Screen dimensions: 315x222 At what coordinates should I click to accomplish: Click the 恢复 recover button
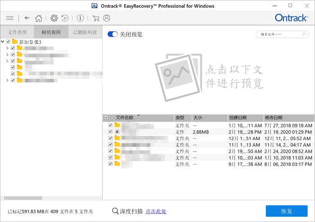tap(287, 211)
